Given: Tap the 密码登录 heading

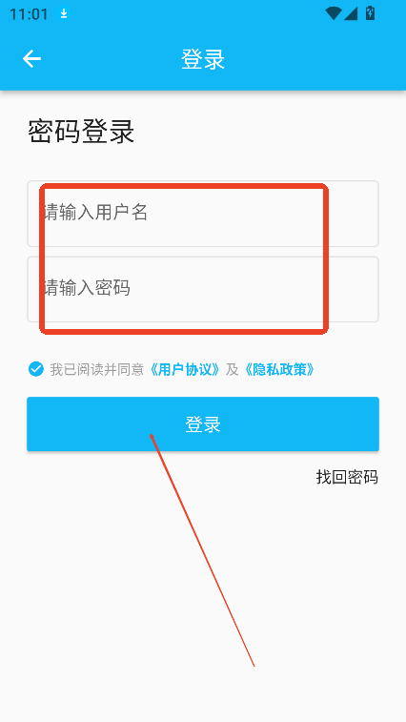Looking at the screenshot, I should [x=81, y=132].
